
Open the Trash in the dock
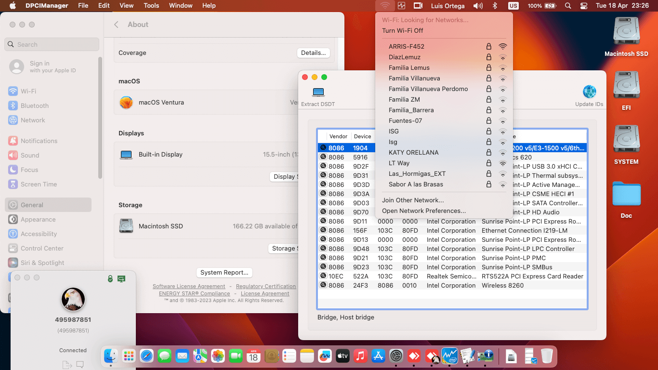coord(547,356)
